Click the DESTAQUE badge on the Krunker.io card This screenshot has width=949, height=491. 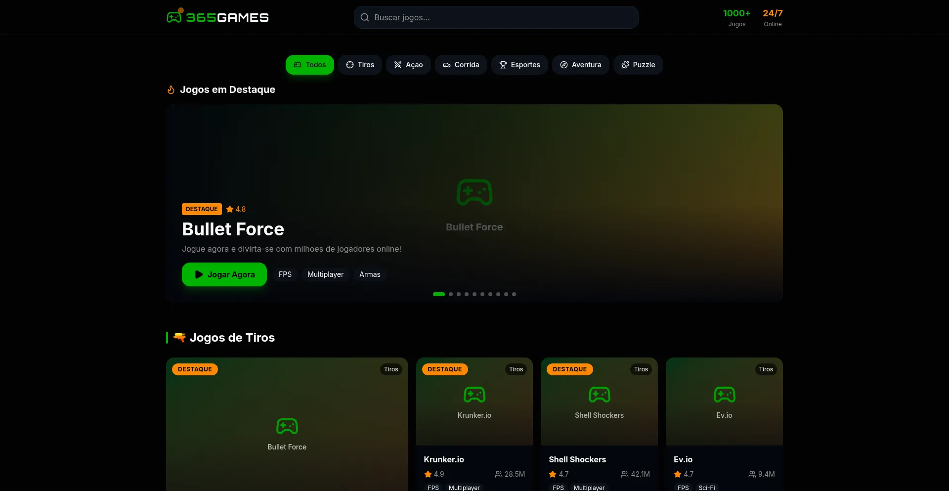445,369
